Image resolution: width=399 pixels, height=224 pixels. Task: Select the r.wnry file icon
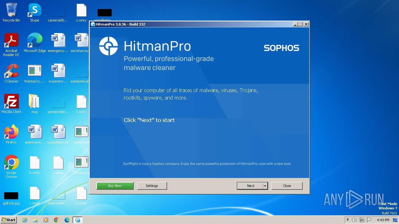58,165
